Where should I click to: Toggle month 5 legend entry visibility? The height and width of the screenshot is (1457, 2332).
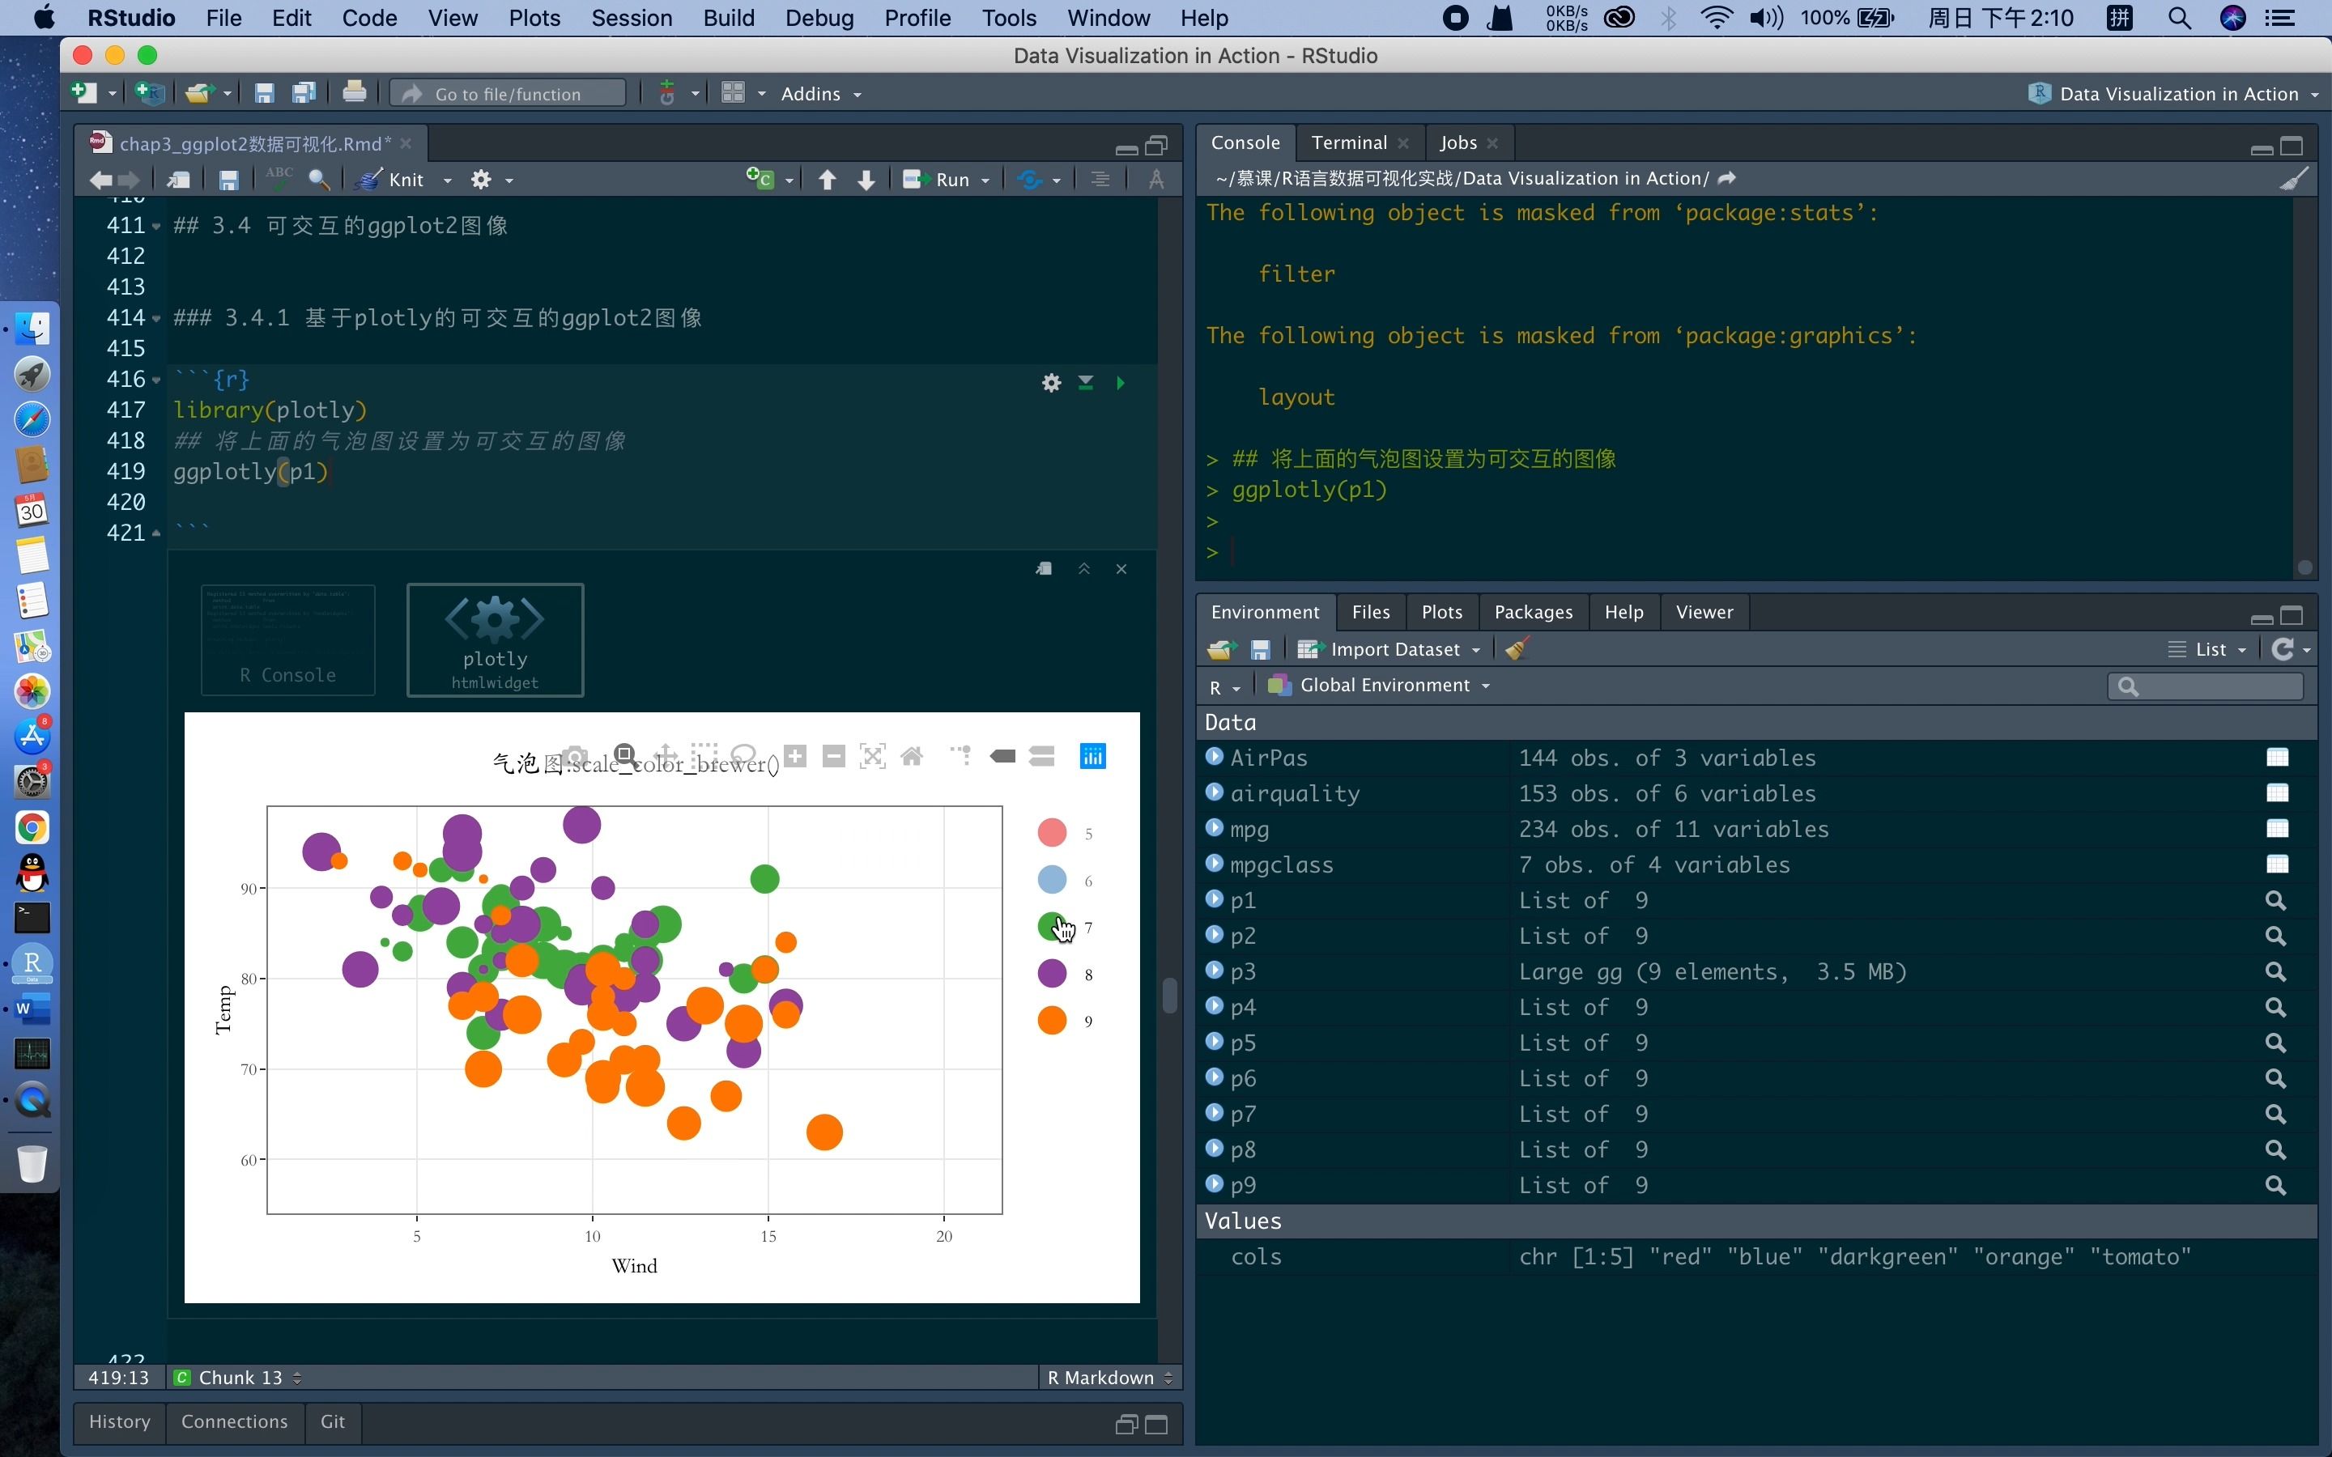pyautogui.click(x=1053, y=834)
